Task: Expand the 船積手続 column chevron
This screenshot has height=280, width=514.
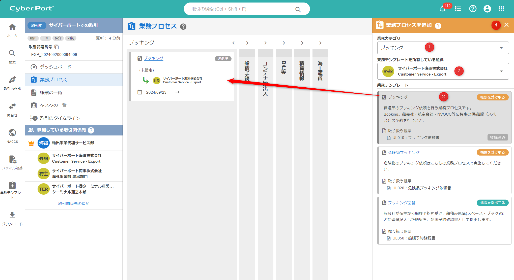Action: click(x=247, y=43)
